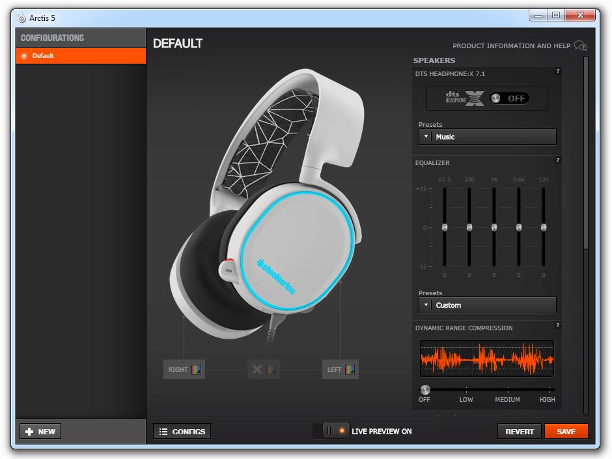Open the Music surround presets dropdown

(x=487, y=137)
